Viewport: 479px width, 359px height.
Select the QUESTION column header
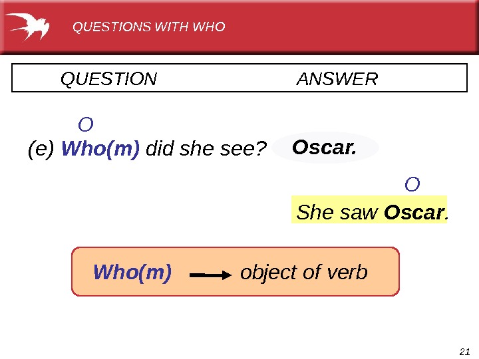pyautogui.click(x=108, y=80)
